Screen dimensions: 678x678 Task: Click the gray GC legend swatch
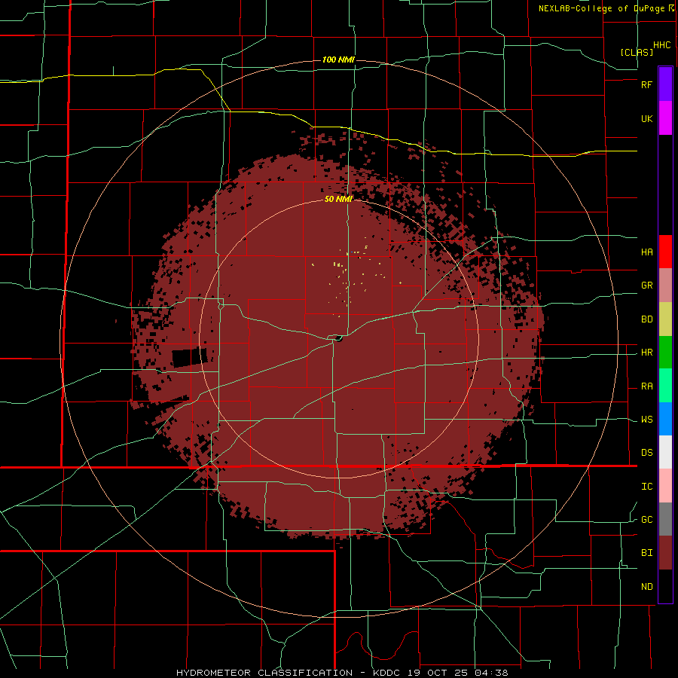coord(665,519)
